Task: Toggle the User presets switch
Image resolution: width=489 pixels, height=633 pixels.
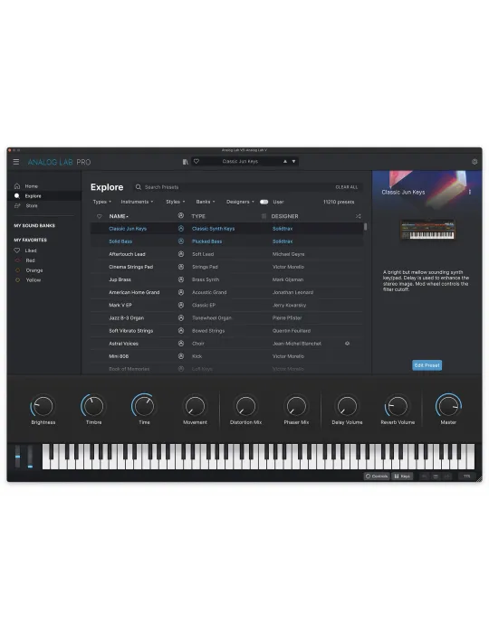Action: coord(264,202)
